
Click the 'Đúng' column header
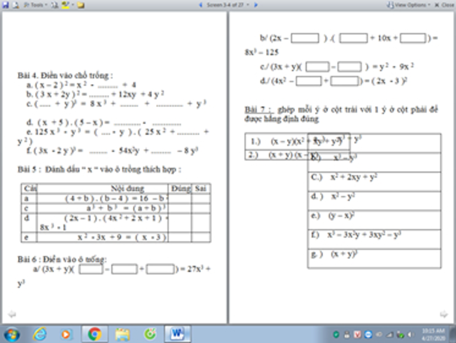tap(180, 188)
